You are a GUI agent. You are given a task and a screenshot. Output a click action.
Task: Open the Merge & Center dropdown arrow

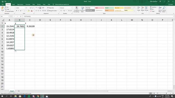click(58, 11)
